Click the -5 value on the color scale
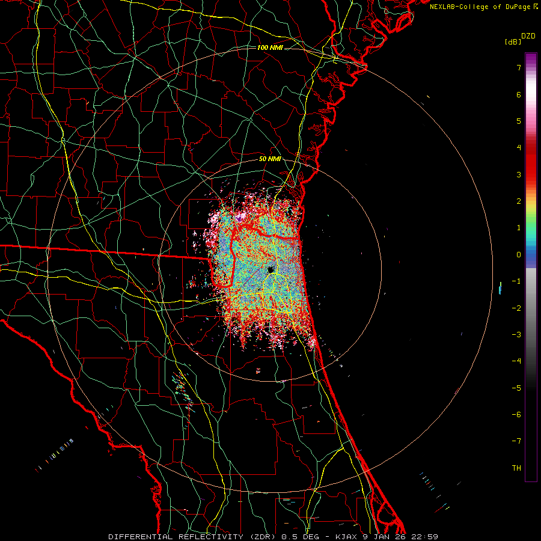This screenshot has height=541, width=541. click(516, 388)
